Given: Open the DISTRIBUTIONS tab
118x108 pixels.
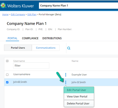Looking at the screenshot, I should [x=52, y=38].
